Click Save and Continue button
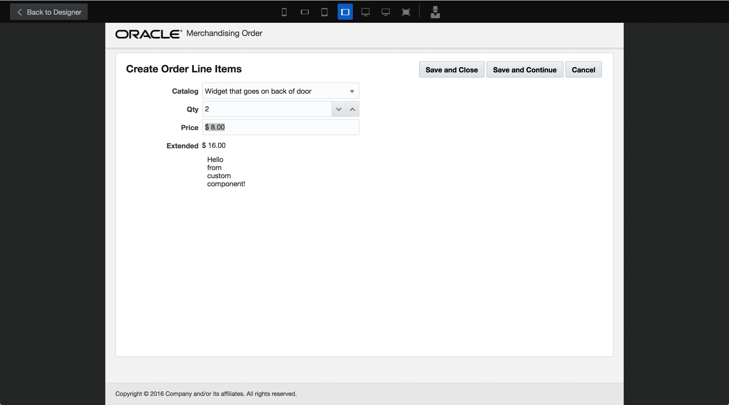The image size is (729, 405). coord(525,70)
